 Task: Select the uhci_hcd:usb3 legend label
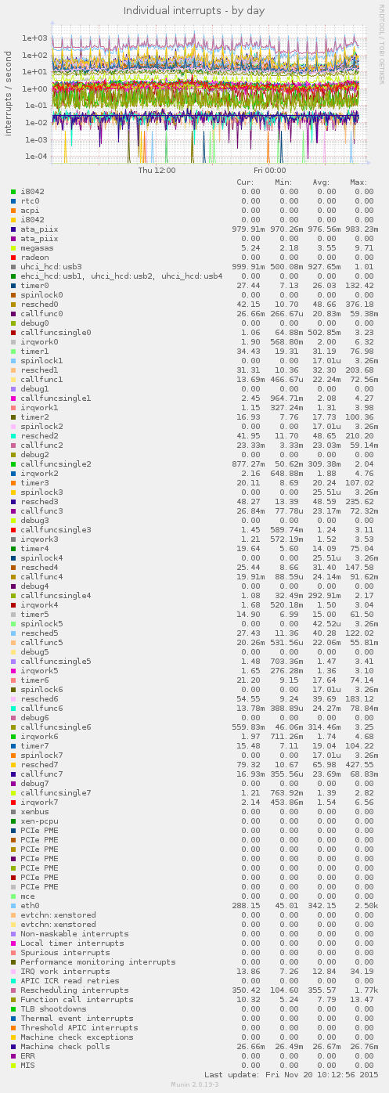[52, 267]
